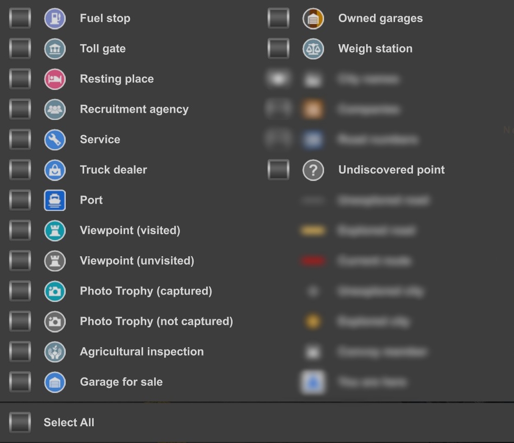Click the Truck dealer icon
The width and height of the screenshot is (514, 443).
point(55,170)
